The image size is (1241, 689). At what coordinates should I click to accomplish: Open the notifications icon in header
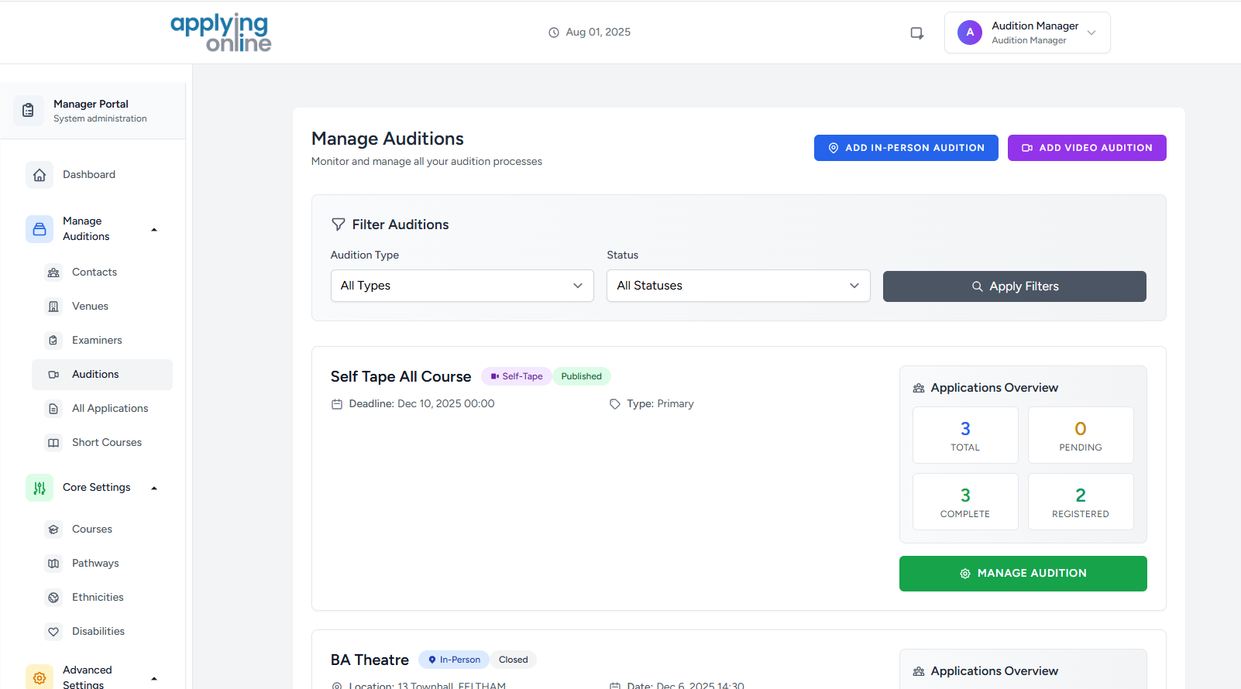[x=917, y=33]
